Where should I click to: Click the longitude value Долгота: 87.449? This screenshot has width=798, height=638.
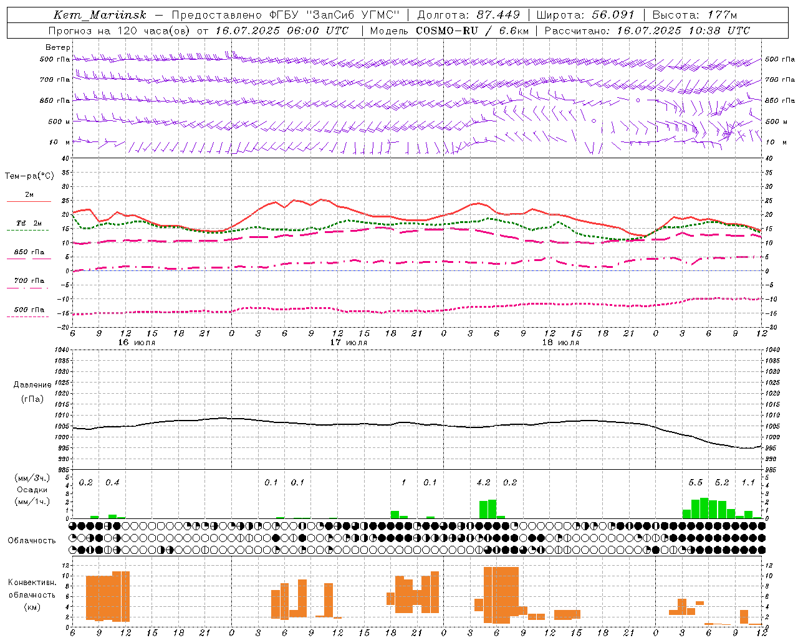pos(469,15)
